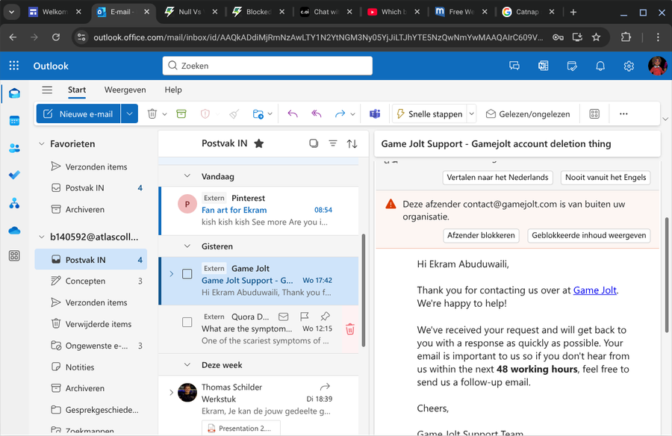Open the Presentation attachment chip
The width and height of the screenshot is (672, 436).
(x=241, y=428)
